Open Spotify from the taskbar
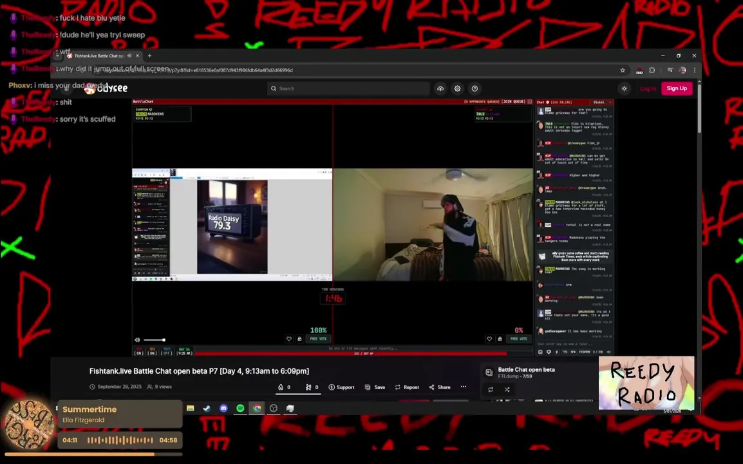This screenshot has height=464, width=743. click(240, 408)
